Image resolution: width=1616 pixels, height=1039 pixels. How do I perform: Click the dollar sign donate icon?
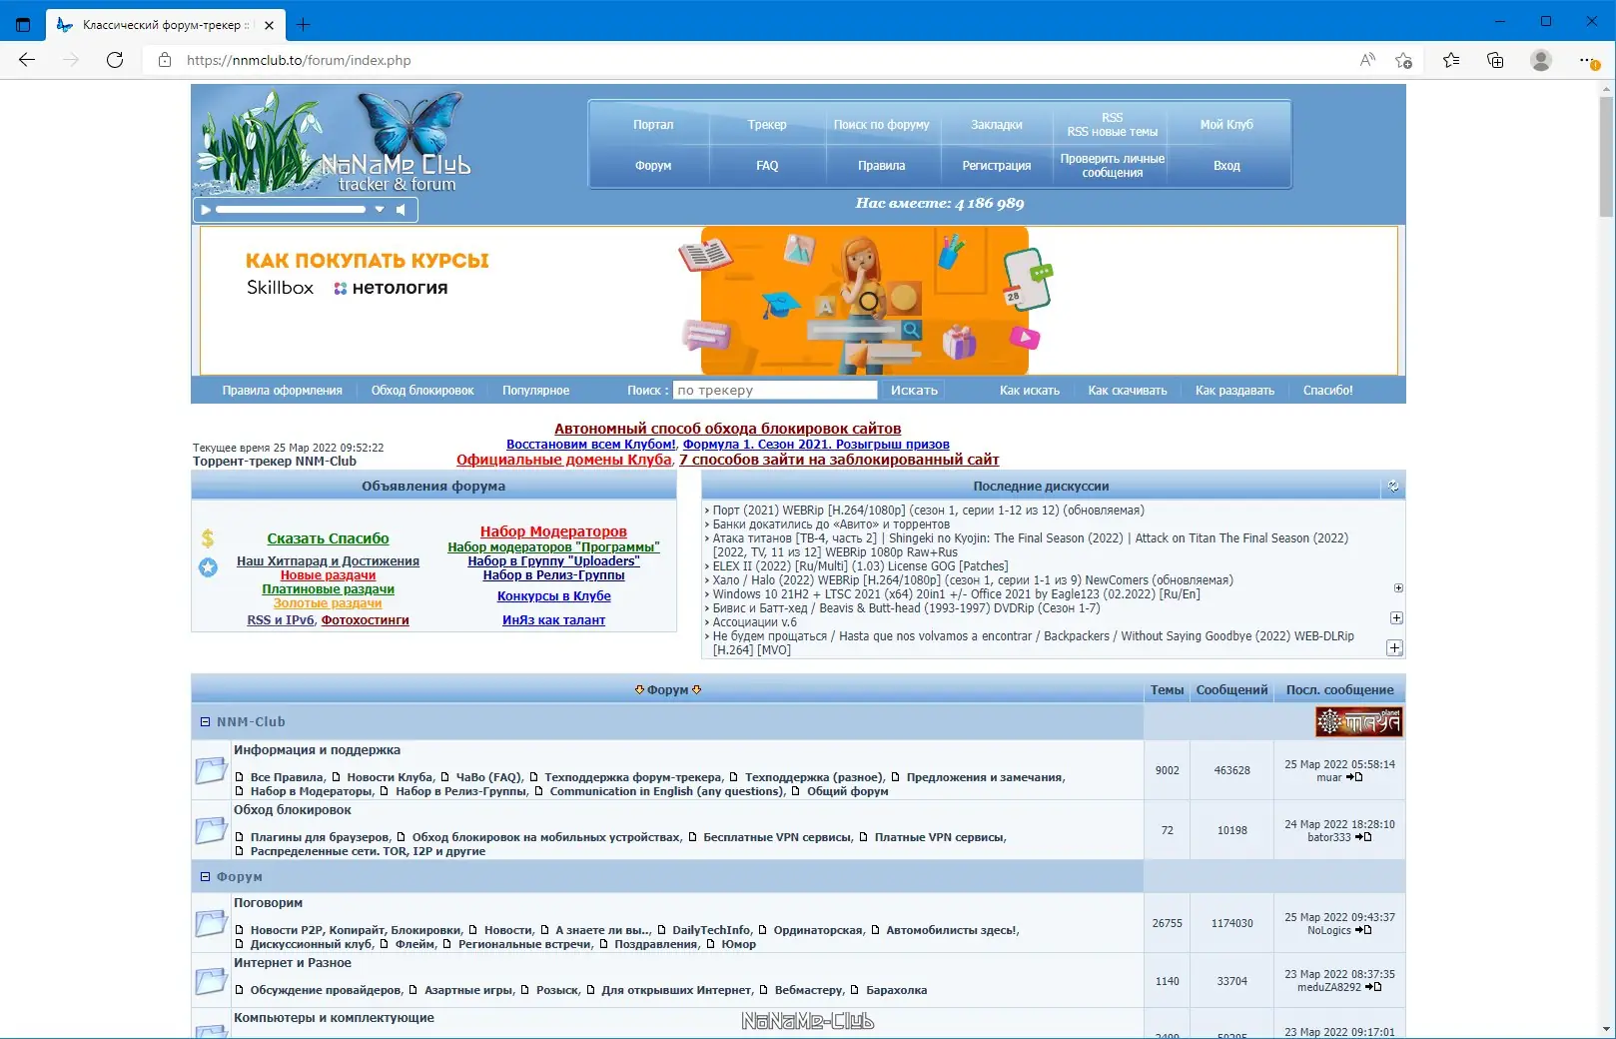pyautogui.click(x=208, y=538)
